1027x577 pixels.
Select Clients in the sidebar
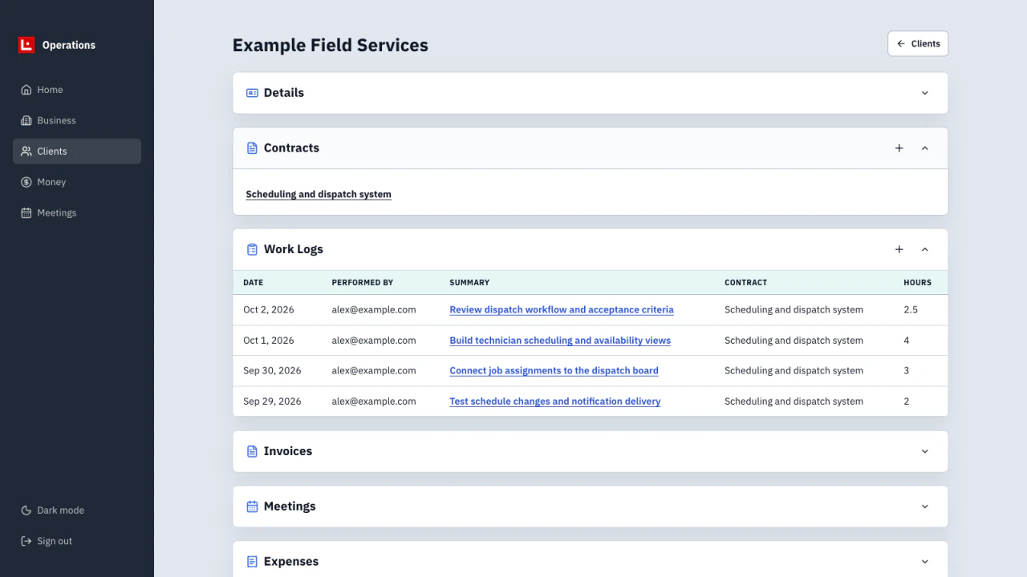point(77,151)
